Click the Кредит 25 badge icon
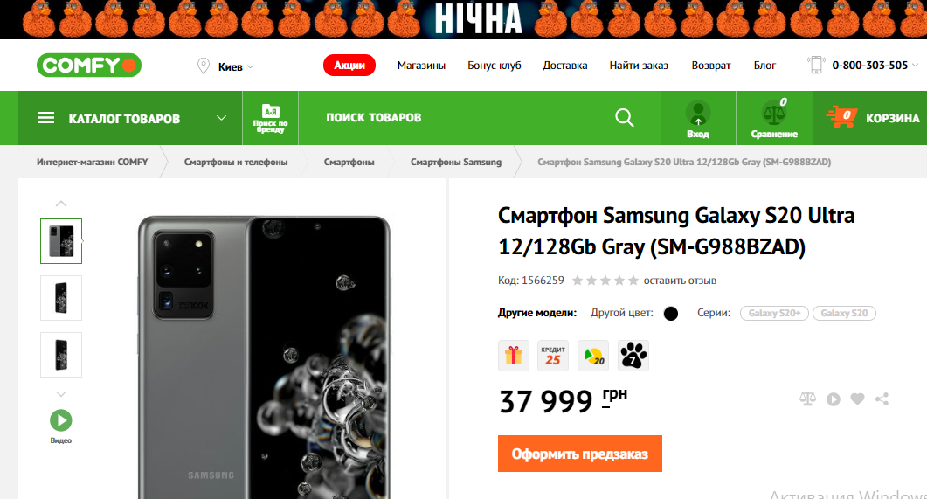The height and width of the screenshot is (499, 927). point(553,356)
